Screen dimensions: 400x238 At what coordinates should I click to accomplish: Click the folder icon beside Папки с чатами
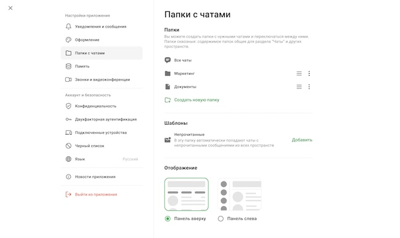(68, 53)
